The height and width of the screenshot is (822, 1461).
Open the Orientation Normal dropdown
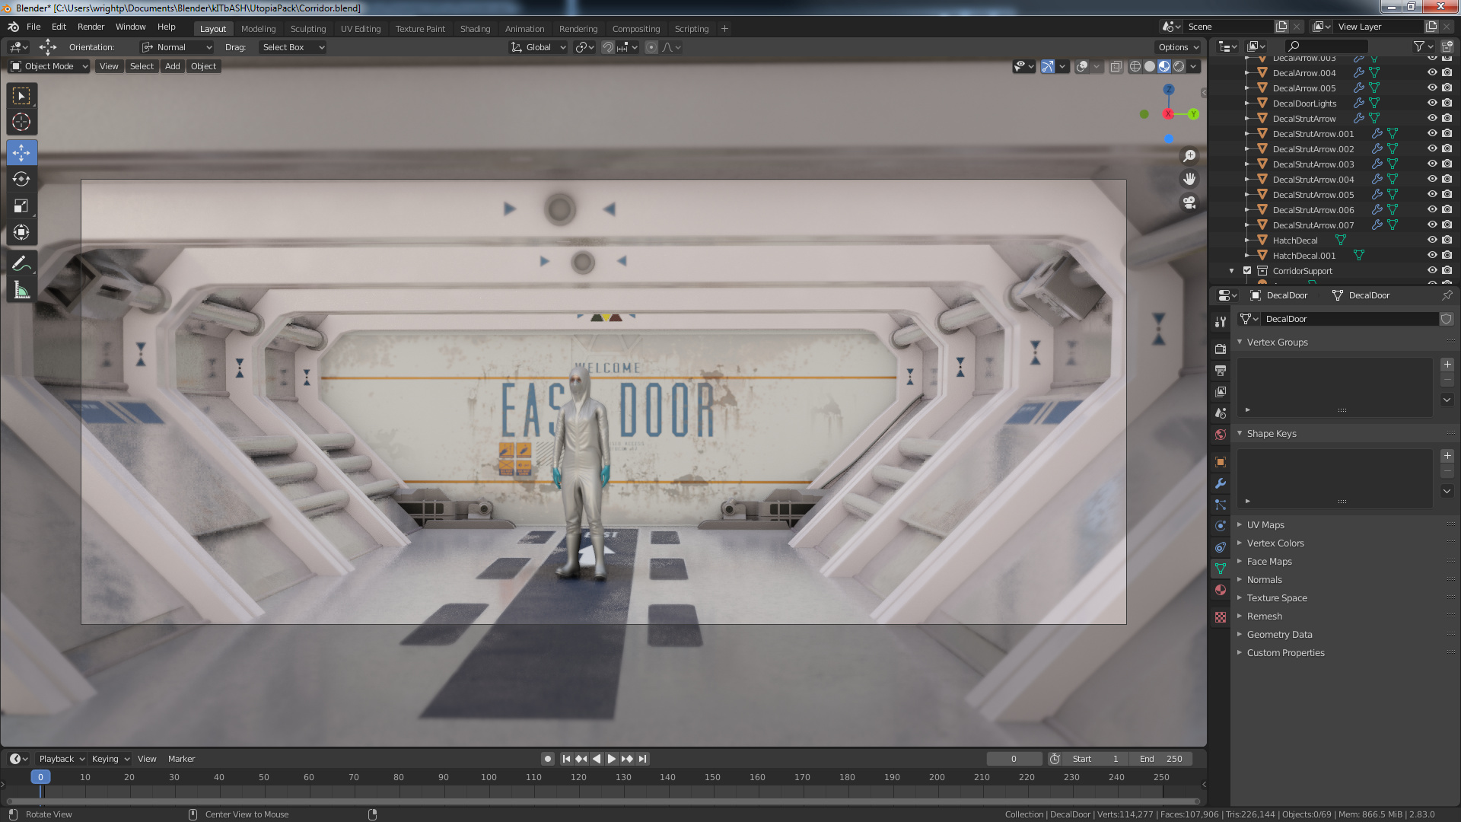pyautogui.click(x=177, y=47)
